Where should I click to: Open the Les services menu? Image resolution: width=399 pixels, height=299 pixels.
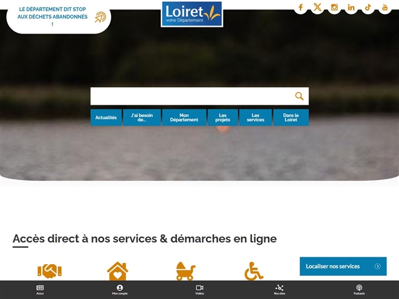(256, 118)
